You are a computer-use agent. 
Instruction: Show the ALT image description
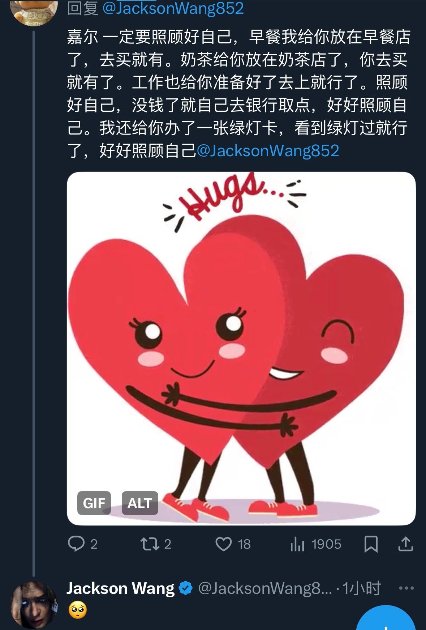(x=140, y=503)
